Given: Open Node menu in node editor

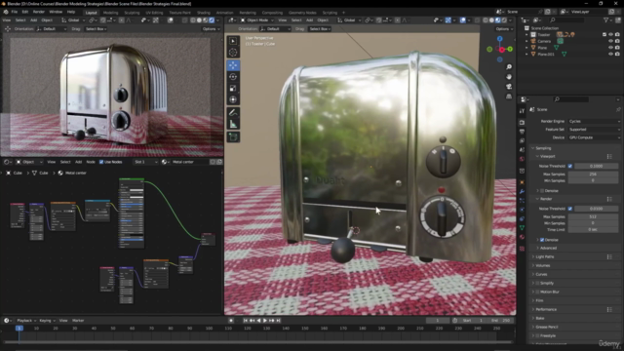Looking at the screenshot, I should pyautogui.click(x=91, y=162).
